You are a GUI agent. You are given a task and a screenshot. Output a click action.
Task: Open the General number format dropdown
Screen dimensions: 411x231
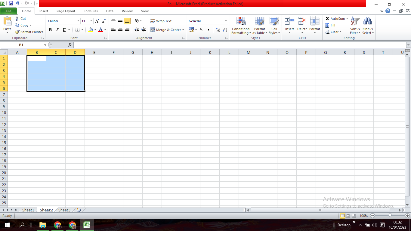226,21
